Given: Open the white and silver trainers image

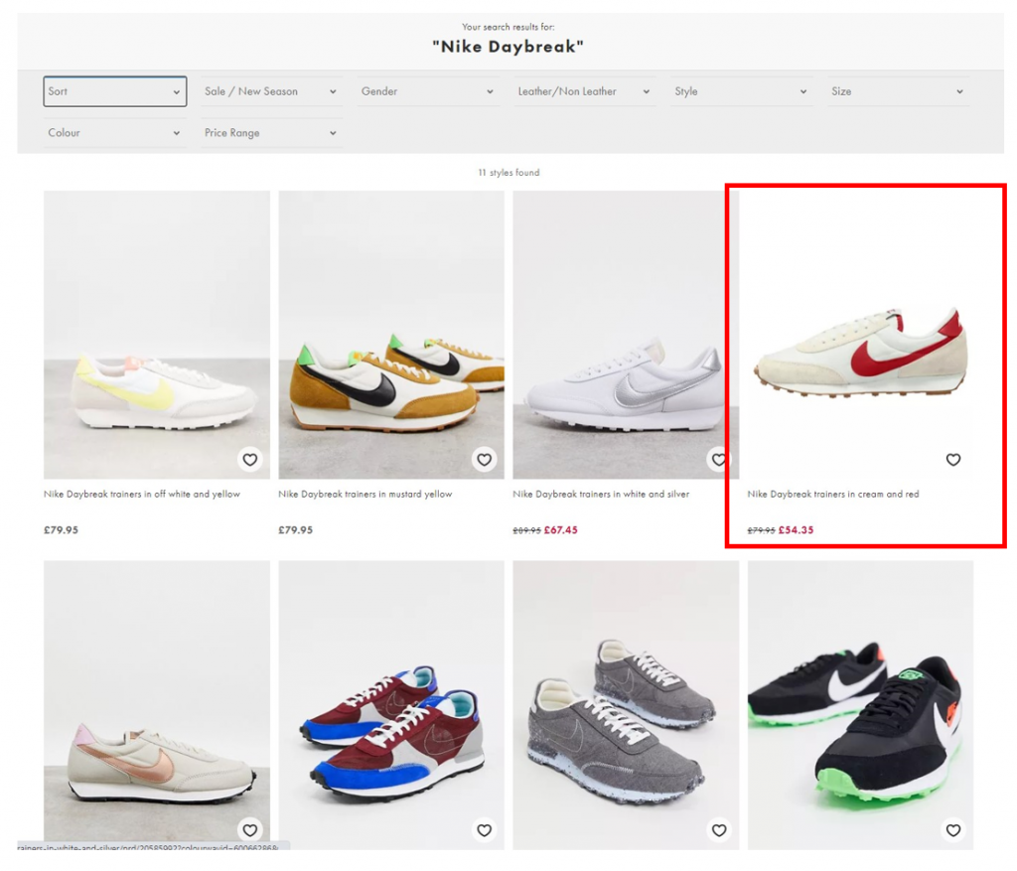Looking at the screenshot, I should [x=626, y=335].
